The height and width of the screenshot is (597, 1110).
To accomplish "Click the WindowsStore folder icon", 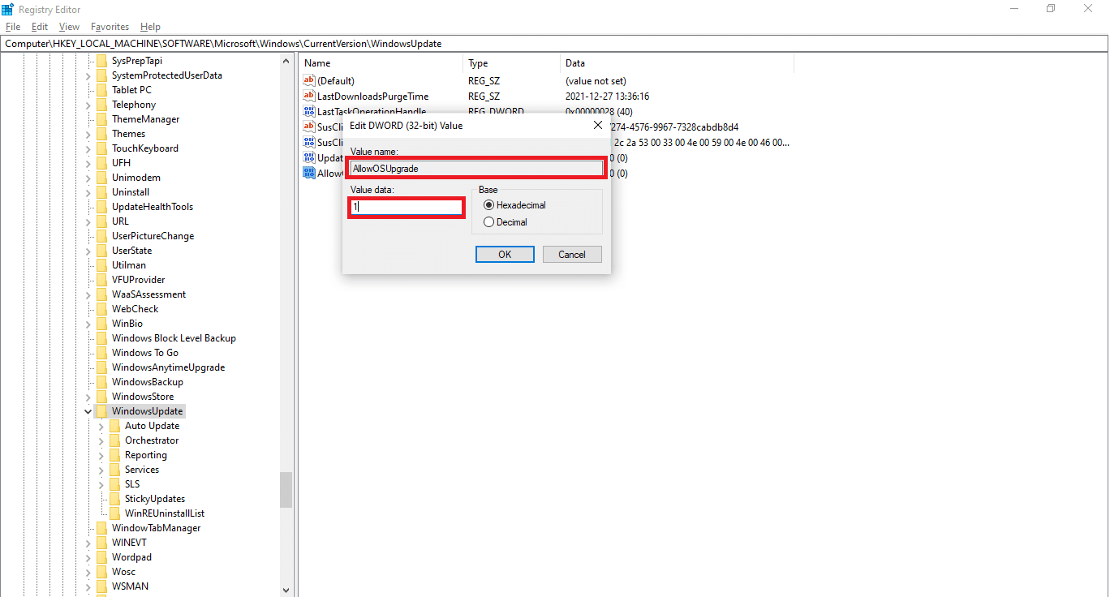I will [x=101, y=397].
